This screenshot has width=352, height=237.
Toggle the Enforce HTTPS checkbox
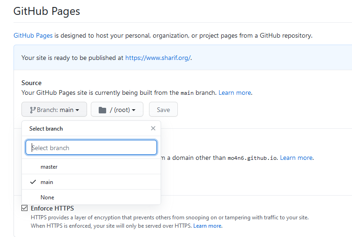point(25,208)
